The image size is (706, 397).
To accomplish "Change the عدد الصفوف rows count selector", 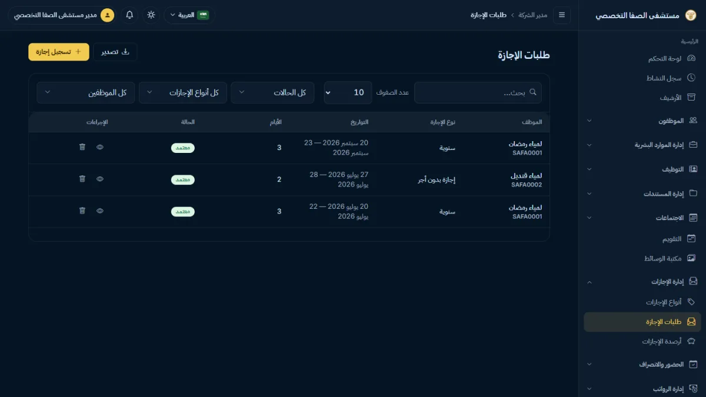I will pyautogui.click(x=348, y=92).
